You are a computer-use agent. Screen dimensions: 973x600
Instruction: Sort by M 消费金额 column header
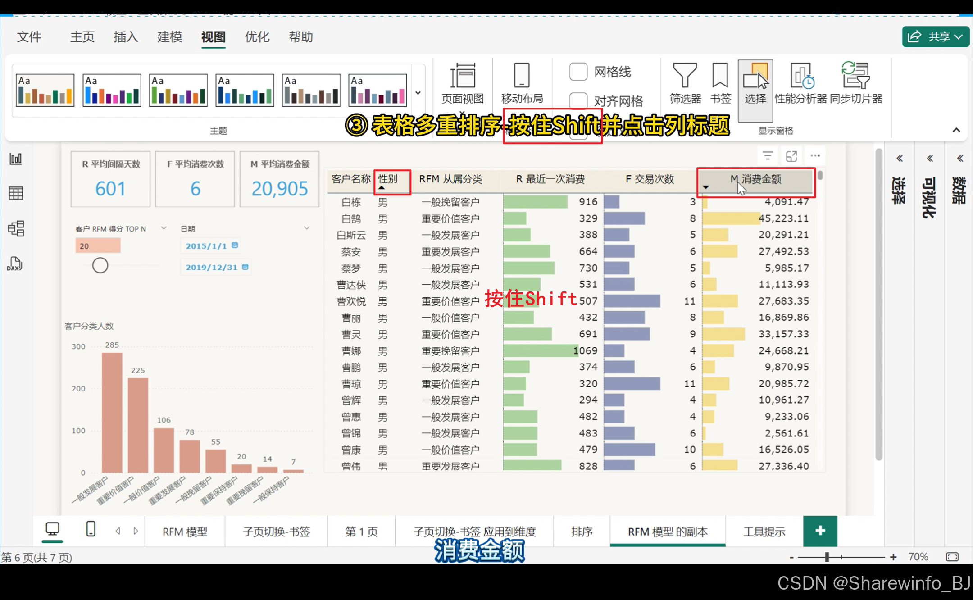tap(761, 179)
